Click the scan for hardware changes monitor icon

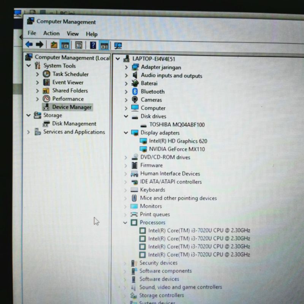tap(118, 46)
